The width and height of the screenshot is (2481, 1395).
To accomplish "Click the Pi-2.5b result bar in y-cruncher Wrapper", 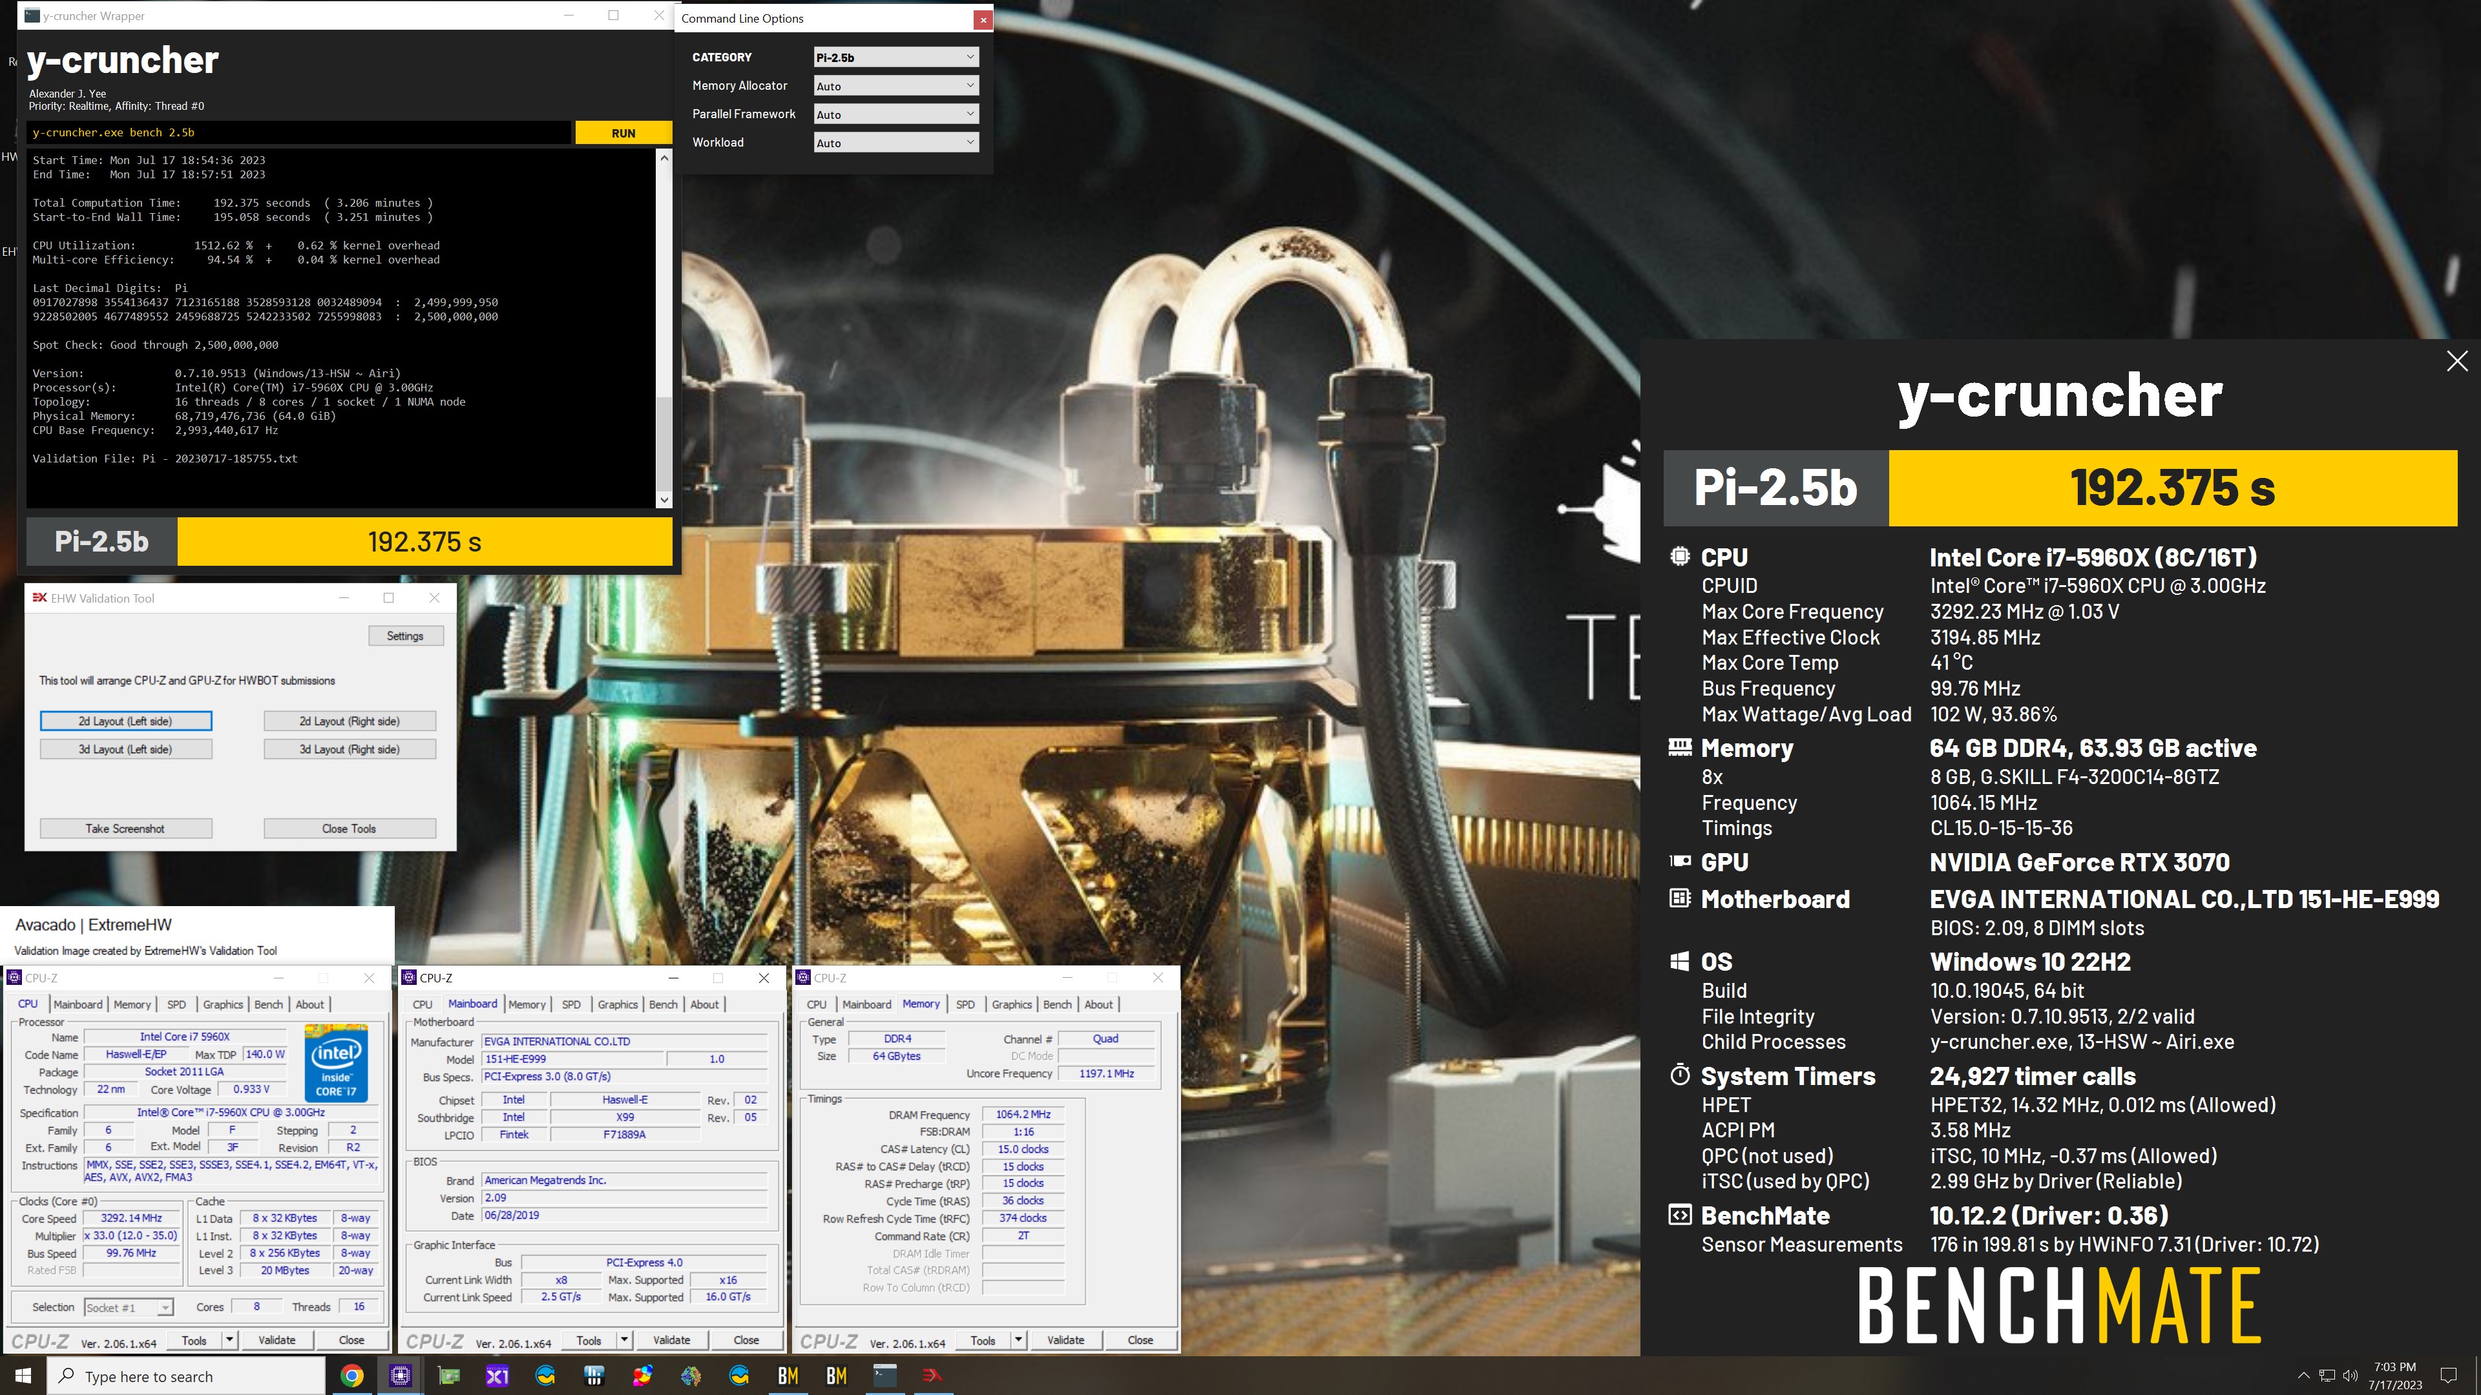I will [x=350, y=541].
